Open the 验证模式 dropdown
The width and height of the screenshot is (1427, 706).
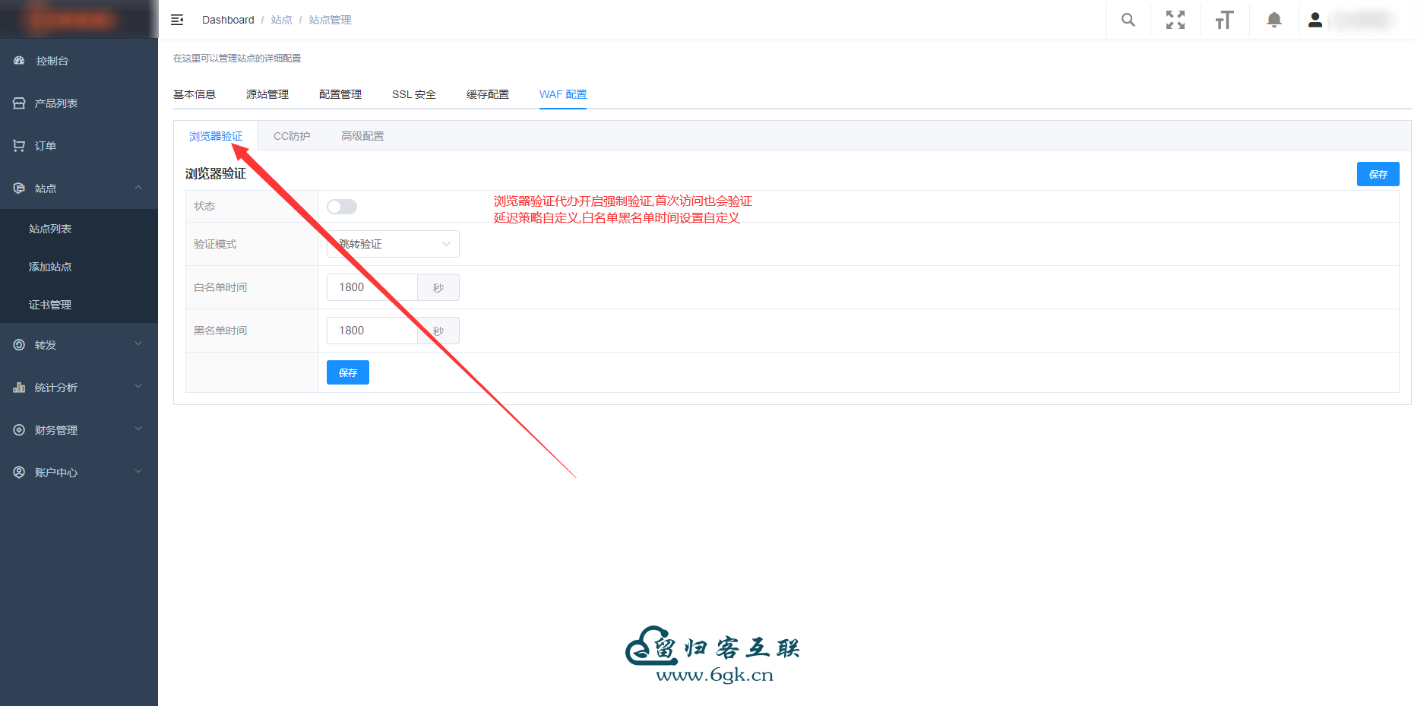coord(393,244)
